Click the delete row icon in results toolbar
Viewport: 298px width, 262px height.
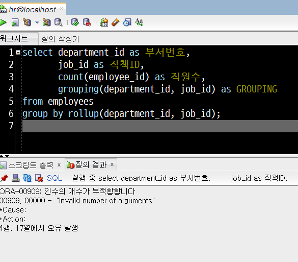point(39,178)
